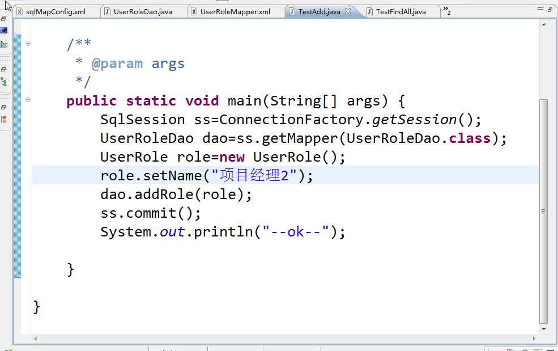Click 'ConnectionFactory' class name
The image size is (558, 351).
[x=291, y=120]
